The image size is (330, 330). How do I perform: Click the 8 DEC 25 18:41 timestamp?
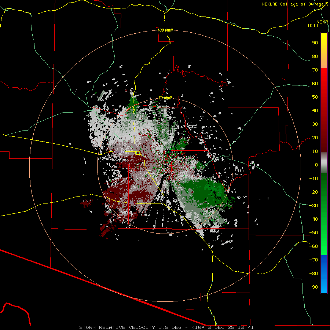[x=231, y=327]
